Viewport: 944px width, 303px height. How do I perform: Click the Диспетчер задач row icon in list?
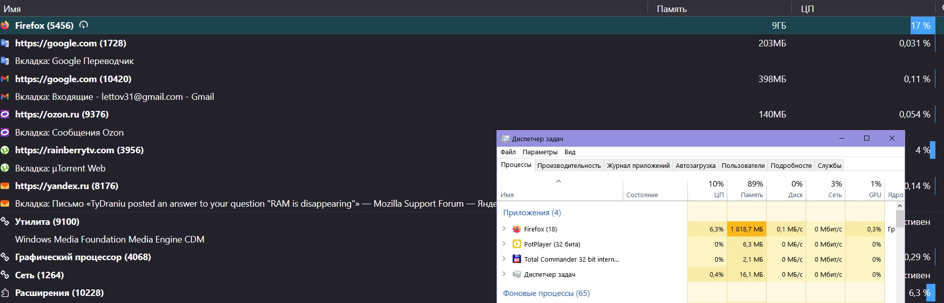(517, 274)
